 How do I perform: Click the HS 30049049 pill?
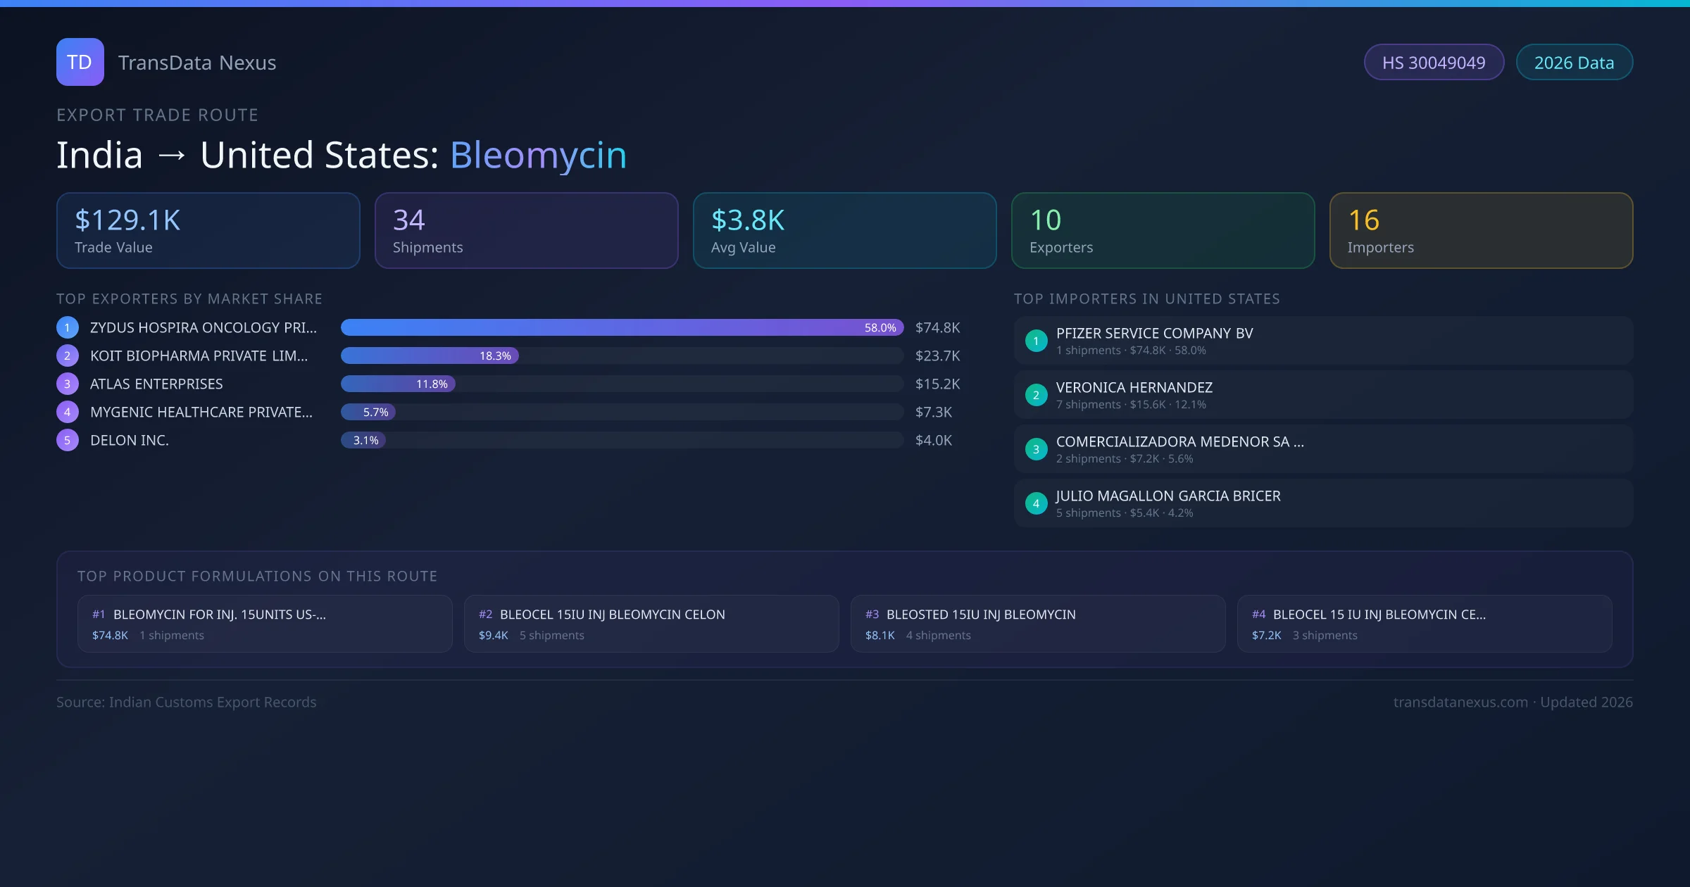[x=1433, y=63]
